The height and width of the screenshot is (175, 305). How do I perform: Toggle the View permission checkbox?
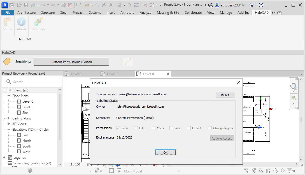[118, 128]
